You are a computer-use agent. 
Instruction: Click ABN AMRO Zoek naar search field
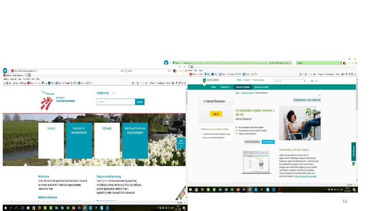(289, 81)
